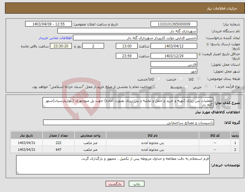This screenshot has width=245, height=192.
Task: Select the متوسط purchase type radio
Action: [x=186, y=86]
